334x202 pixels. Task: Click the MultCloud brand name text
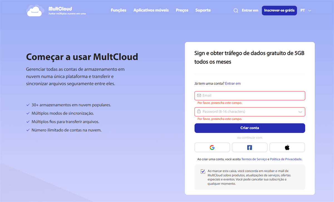click(60, 9)
